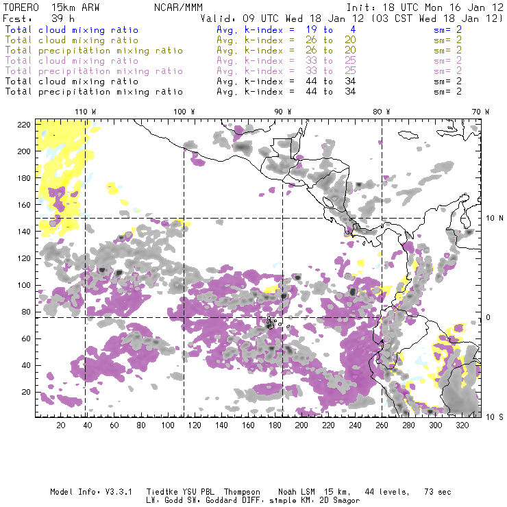Click olive 'Total precipitation mixing ratio' legend row
Image resolution: width=507 pixels, height=507 pixels.
[94, 51]
